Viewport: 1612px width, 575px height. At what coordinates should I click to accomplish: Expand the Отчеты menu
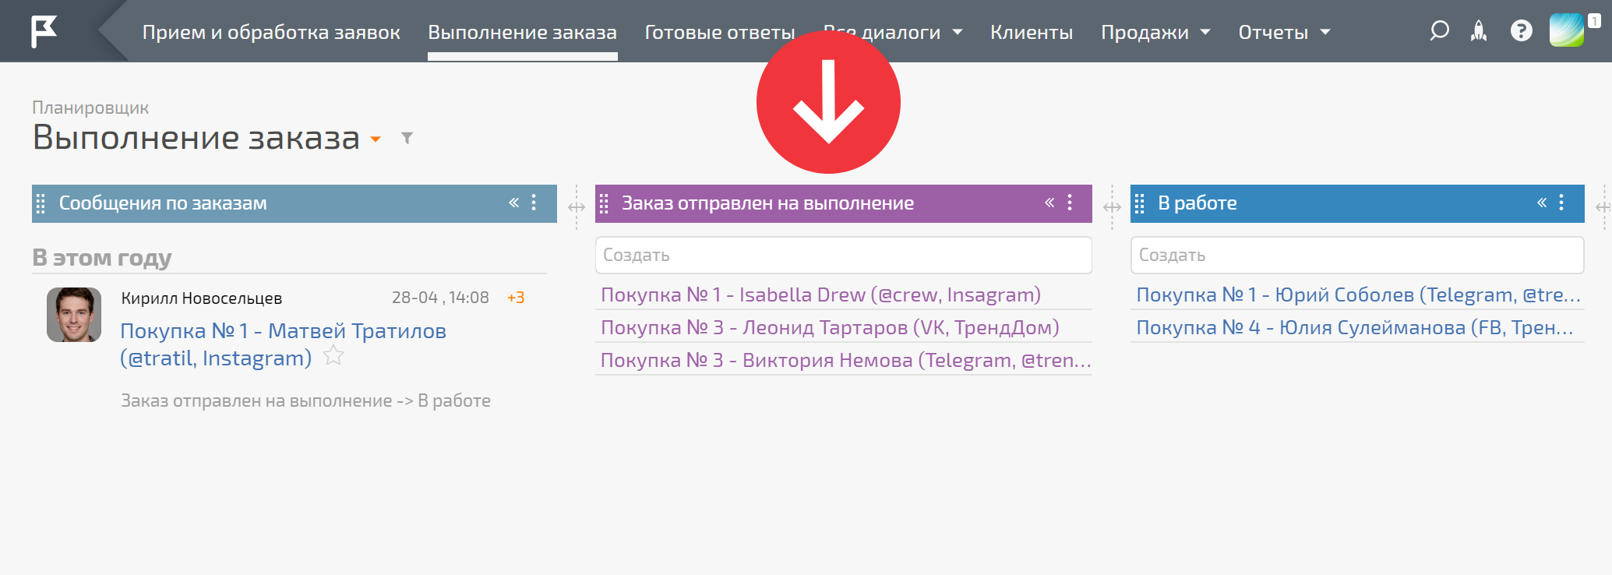(x=1284, y=32)
